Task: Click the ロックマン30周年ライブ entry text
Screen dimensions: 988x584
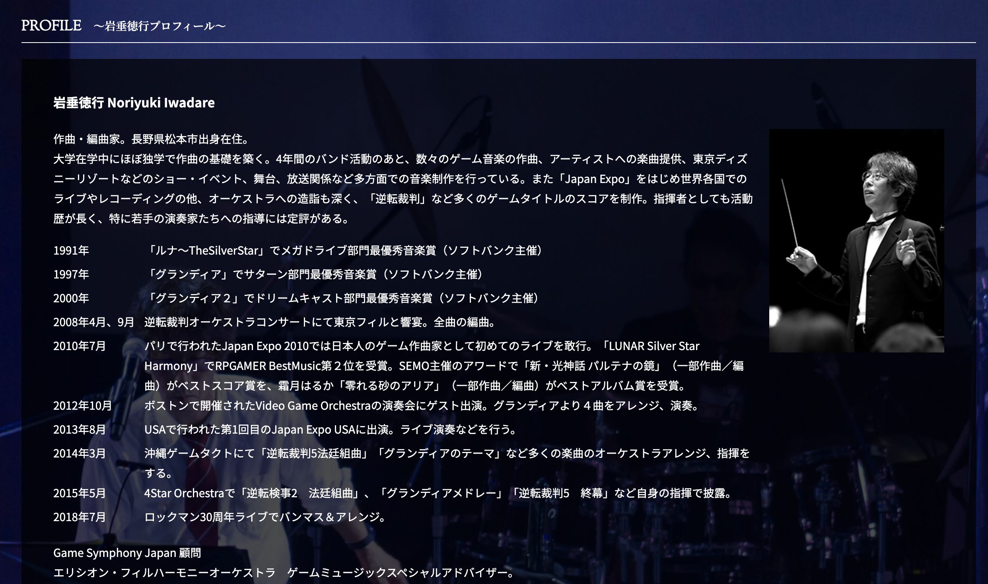Action: 265,517
